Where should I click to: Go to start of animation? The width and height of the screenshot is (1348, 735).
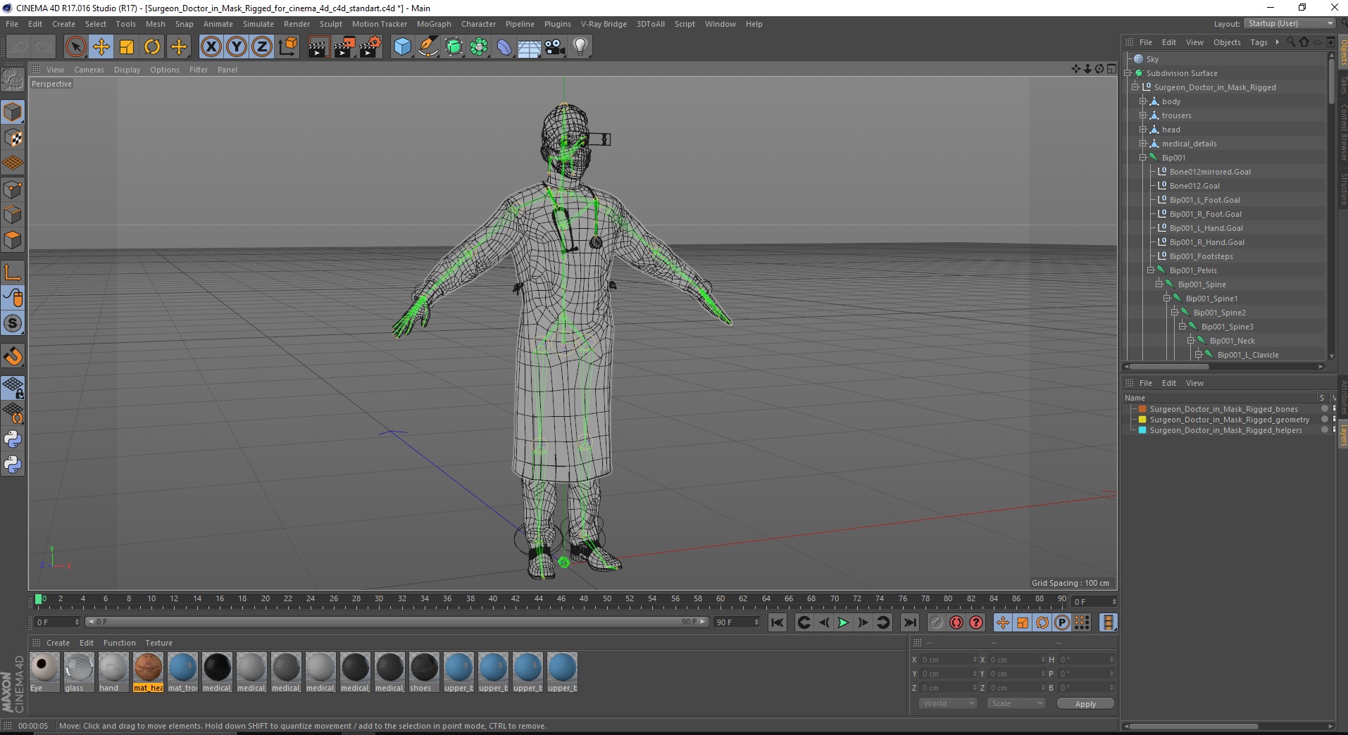coord(777,622)
